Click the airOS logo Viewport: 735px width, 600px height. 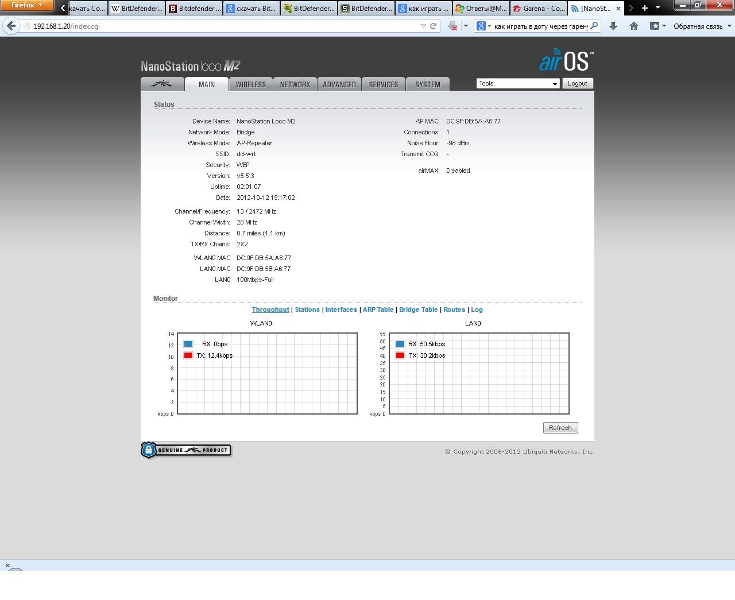tap(566, 61)
